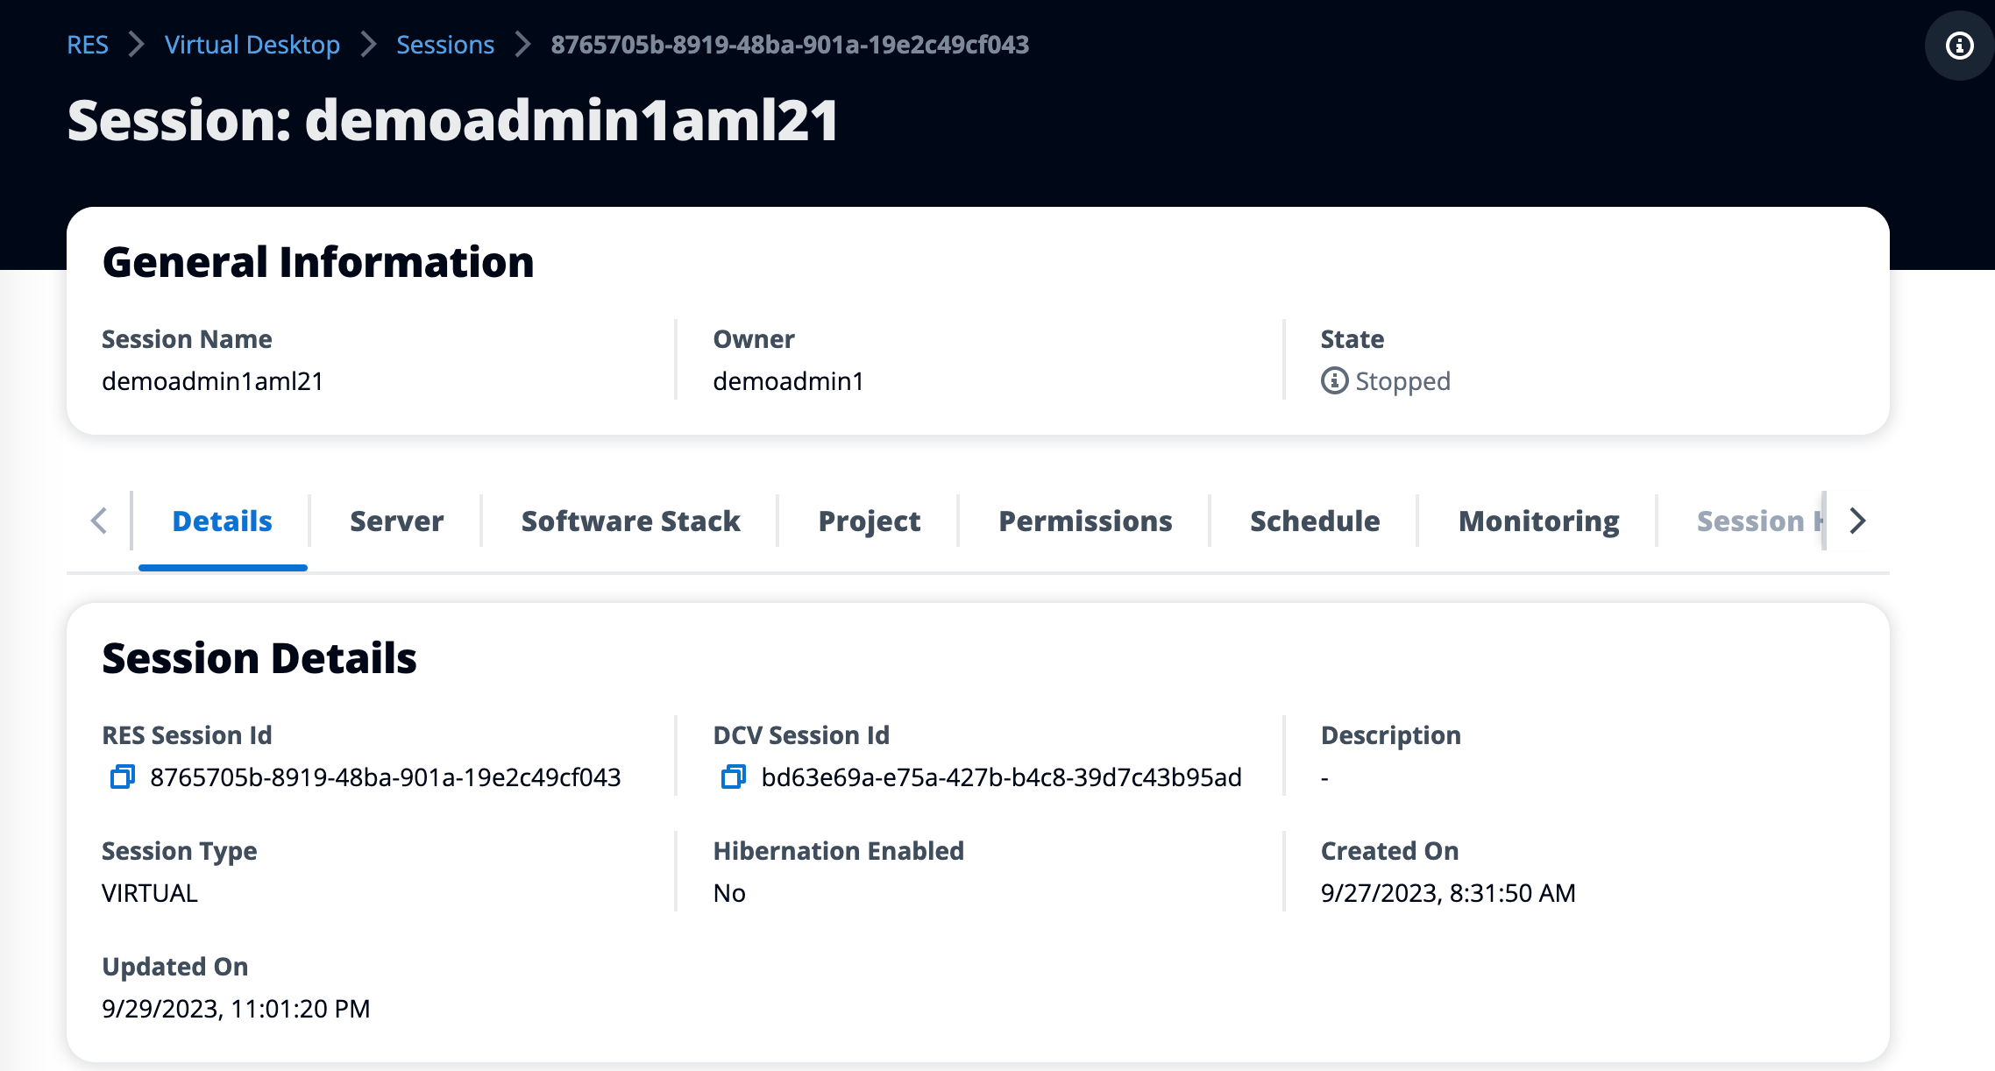Open the info panel via top-right info icon

click(x=1958, y=45)
